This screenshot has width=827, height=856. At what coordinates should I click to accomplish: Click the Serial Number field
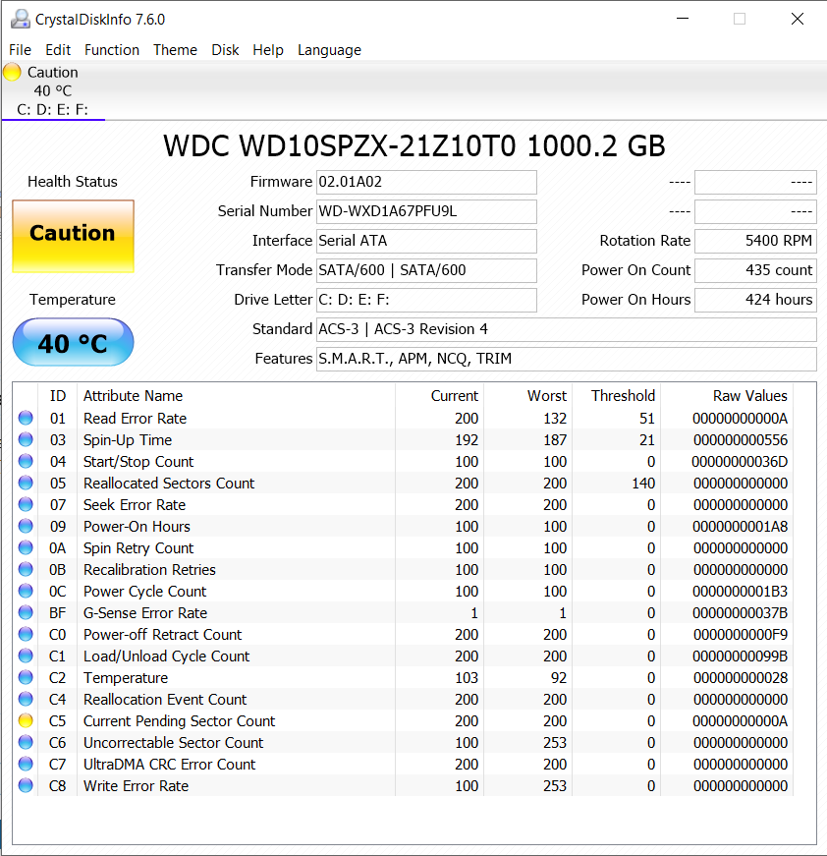426,211
